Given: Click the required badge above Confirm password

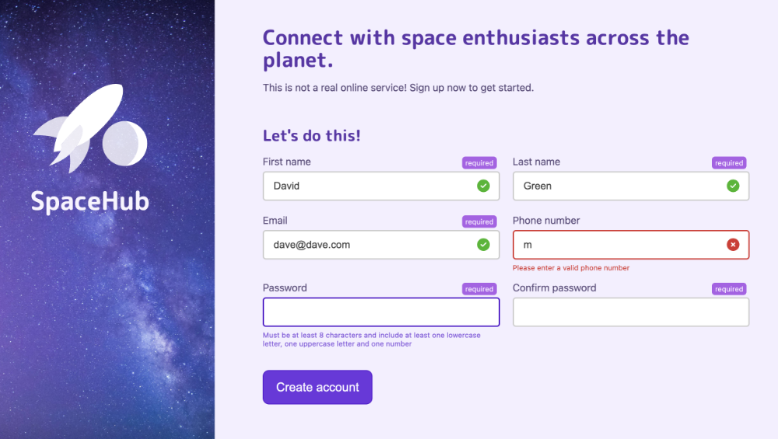Looking at the screenshot, I should pyautogui.click(x=729, y=289).
